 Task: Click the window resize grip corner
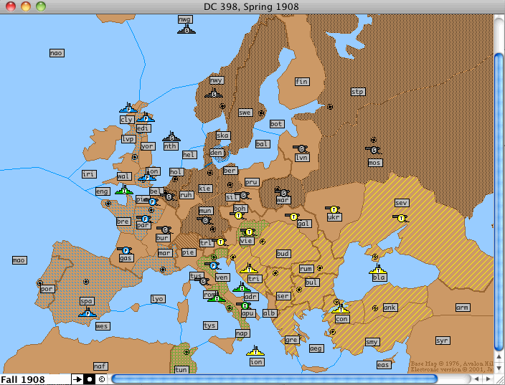(499, 380)
